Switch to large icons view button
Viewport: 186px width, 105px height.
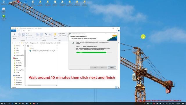pyautogui.click(x=118, y=87)
